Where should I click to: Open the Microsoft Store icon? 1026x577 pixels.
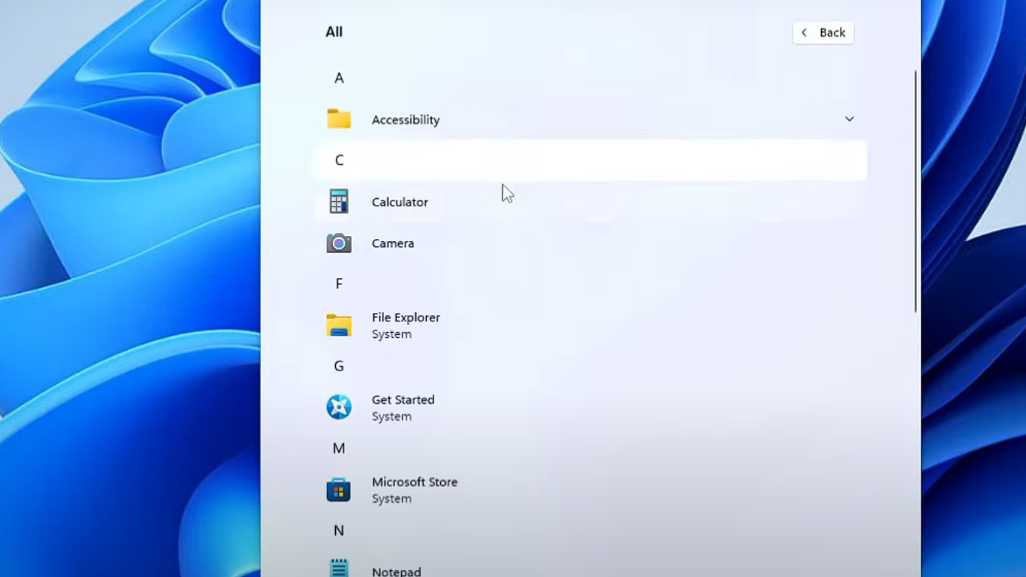[x=339, y=490]
